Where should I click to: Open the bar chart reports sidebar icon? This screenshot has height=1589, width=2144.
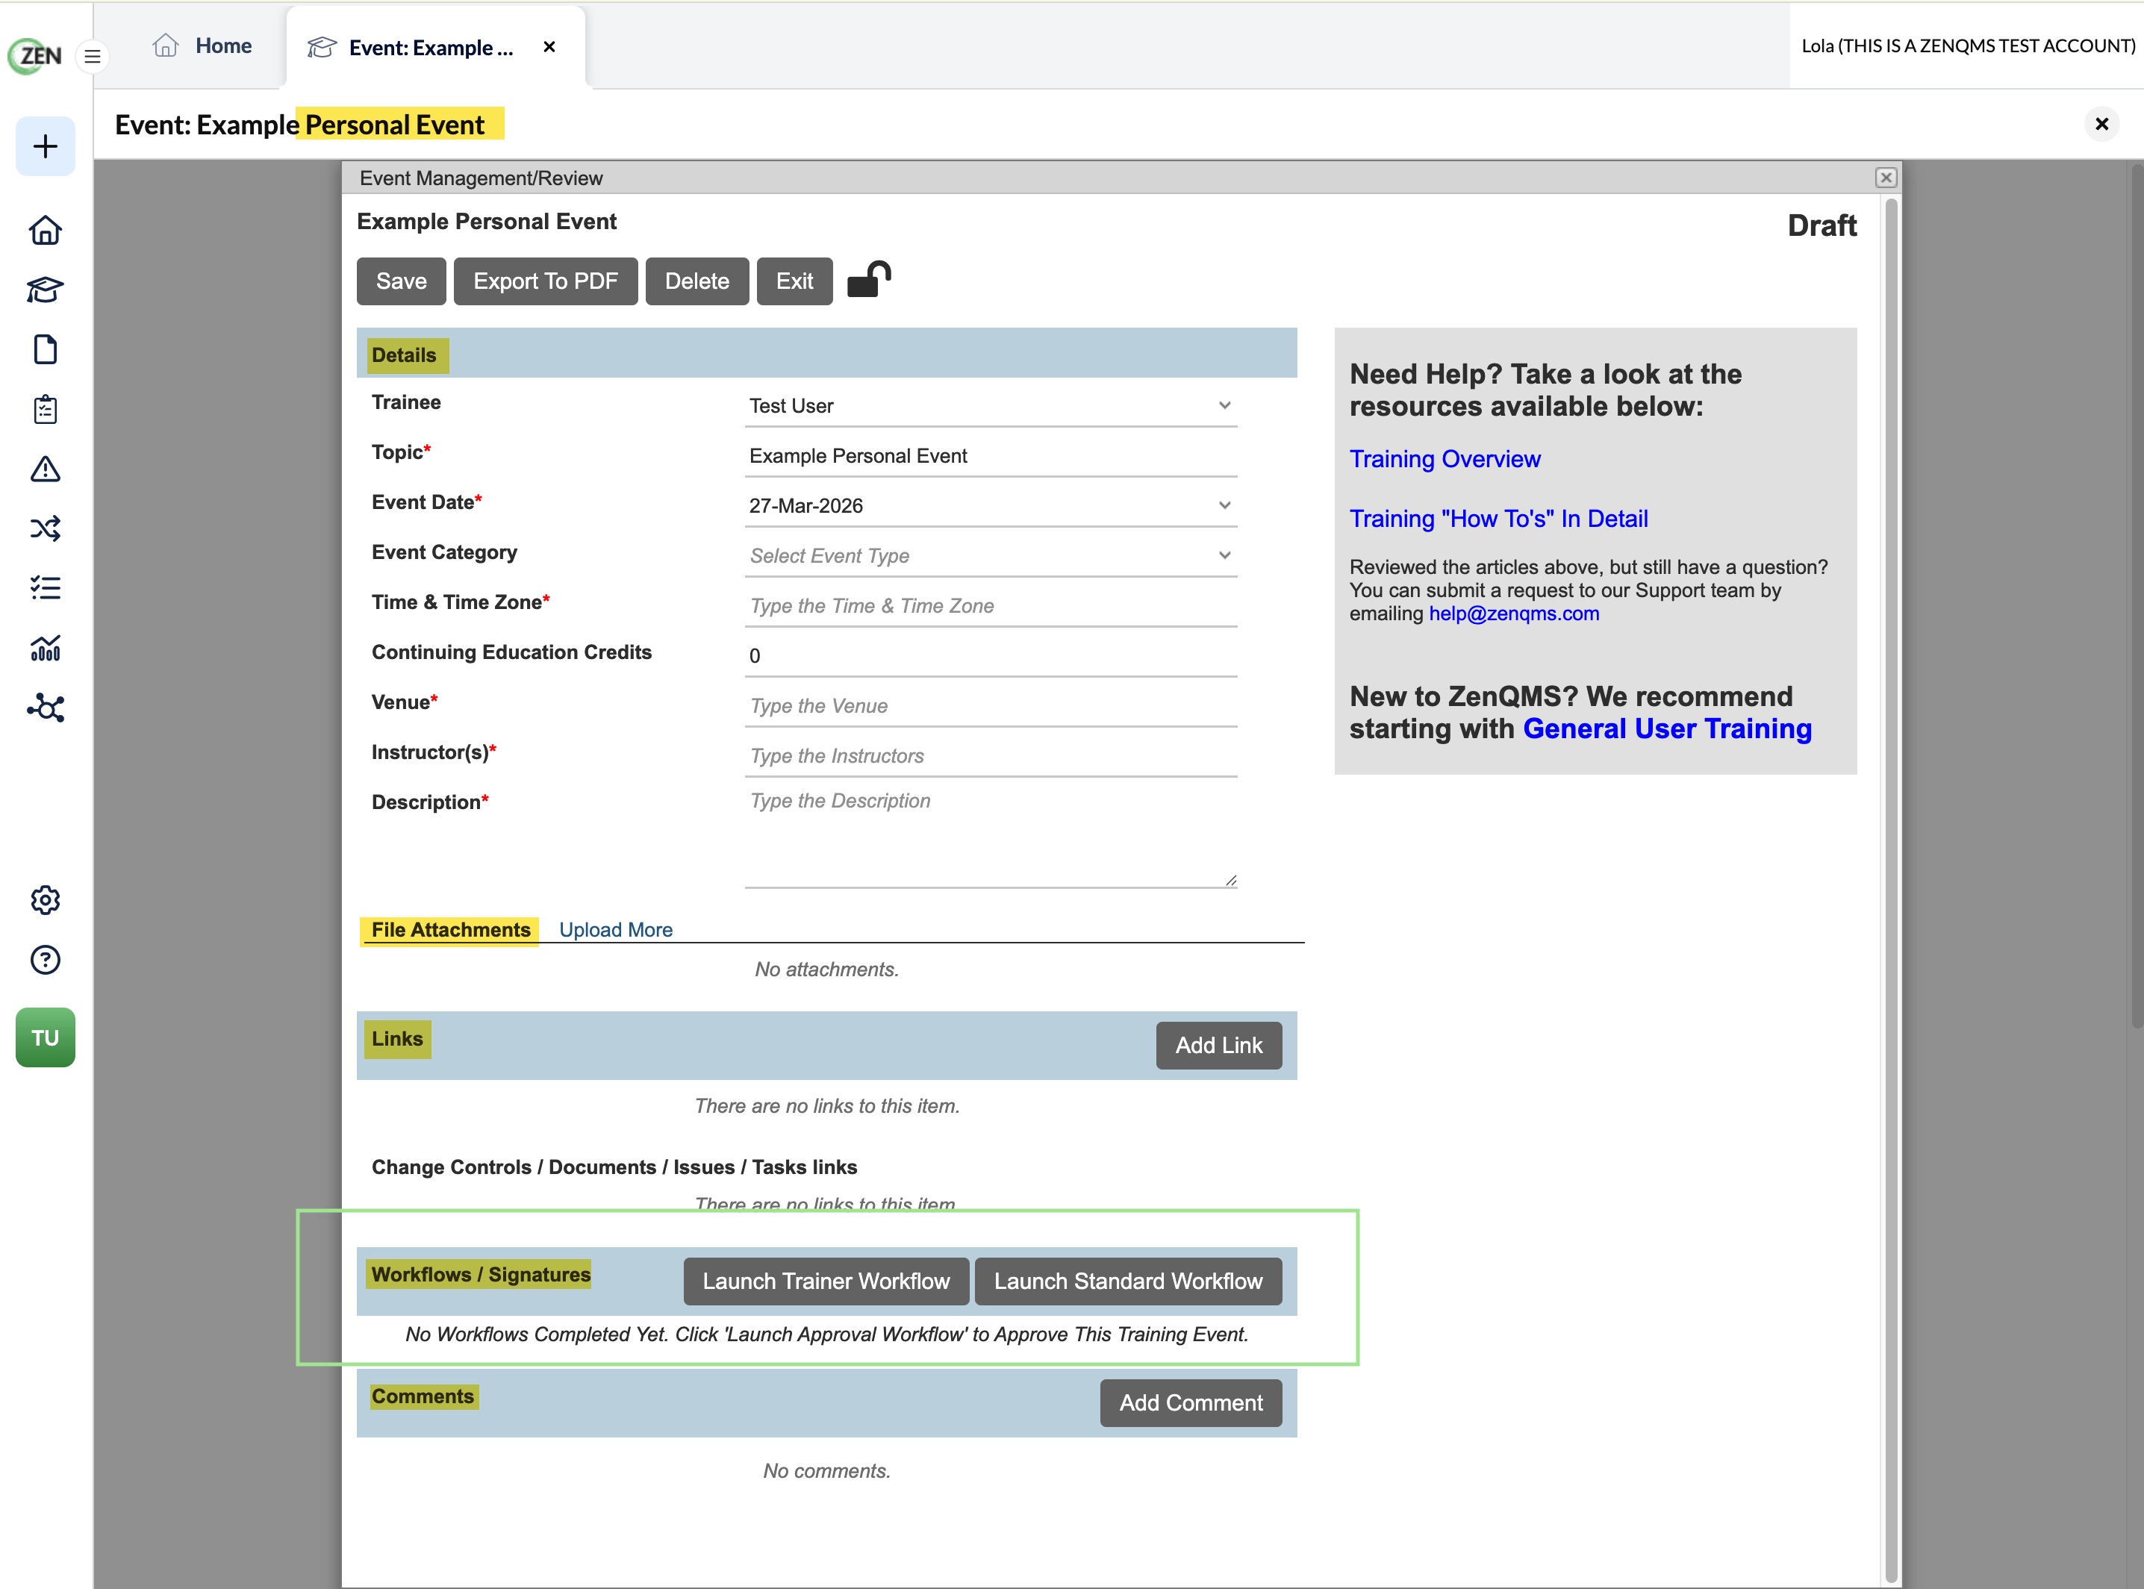pos(46,647)
